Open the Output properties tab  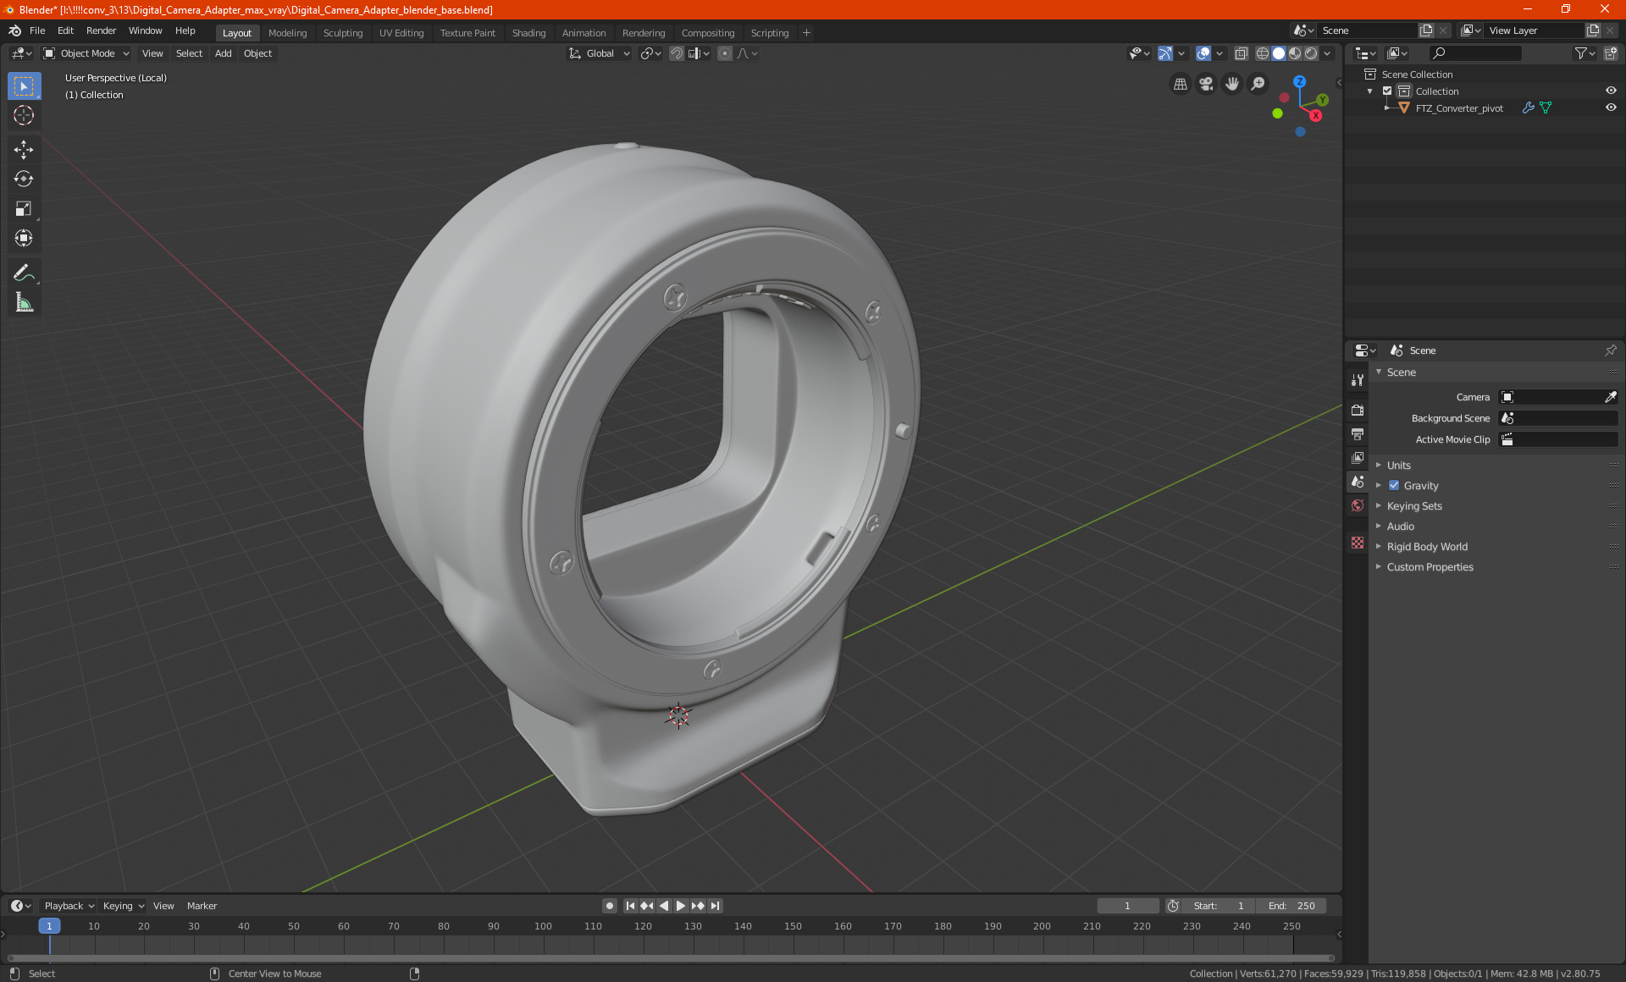(1358, 433)
